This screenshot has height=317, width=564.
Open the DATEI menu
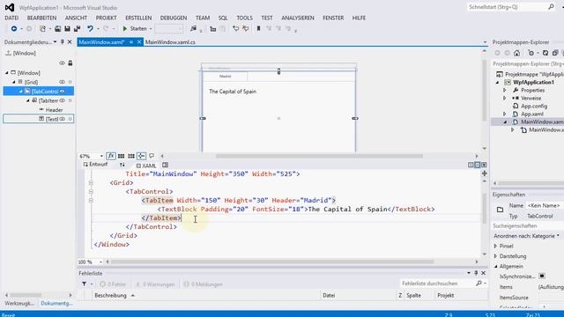pos(11,18)
